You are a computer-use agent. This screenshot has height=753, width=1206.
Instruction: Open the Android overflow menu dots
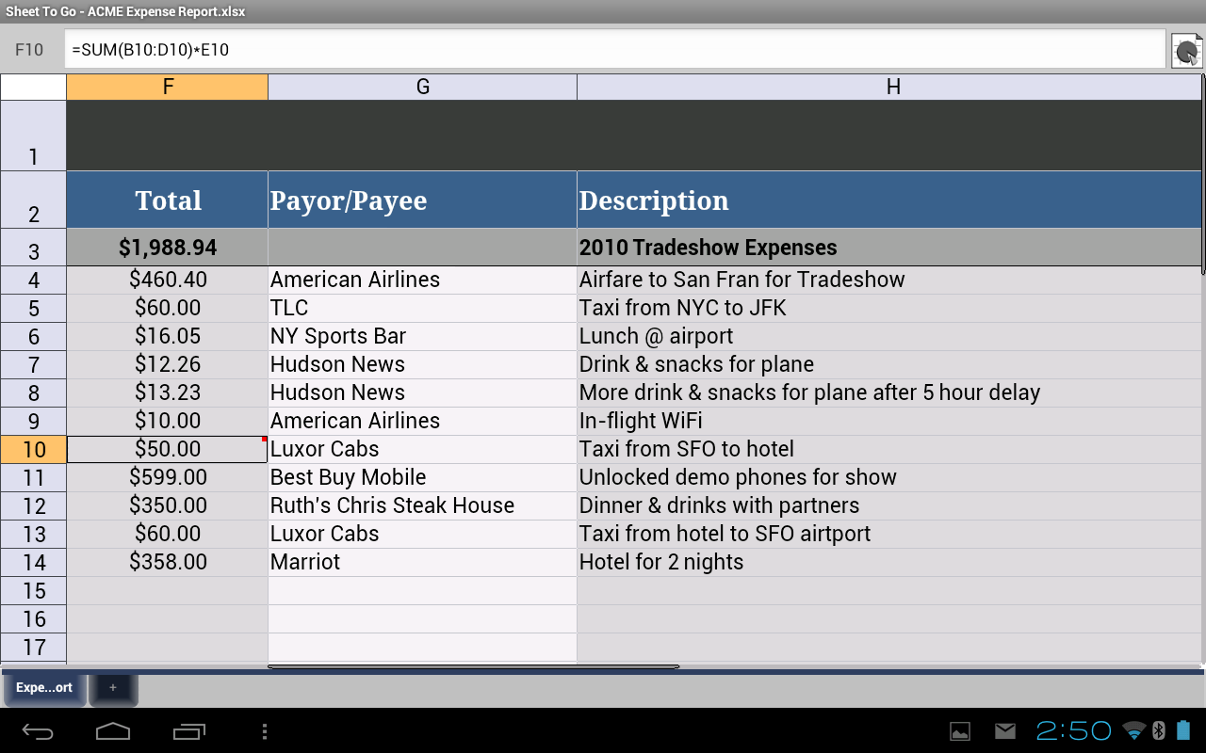265,731
